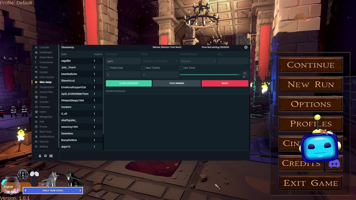Open the Counter section
Image resolution: width=356 pixels, height=200 pixels.
pyautogui.click(x=44, y=102)
